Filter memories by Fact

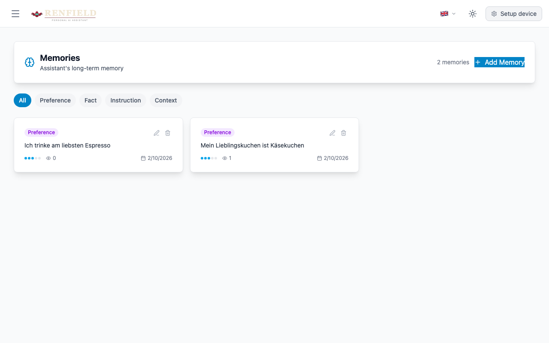(90, 100)
